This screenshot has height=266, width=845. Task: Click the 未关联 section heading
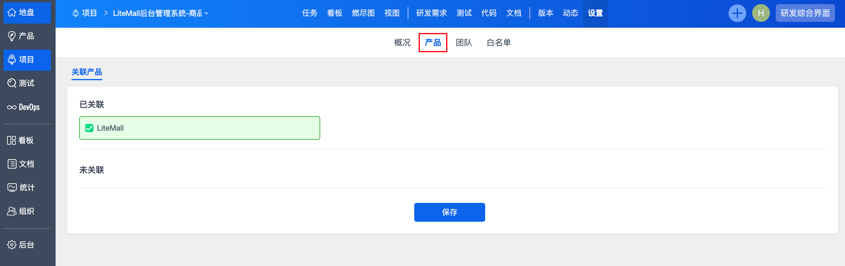[x=92, y=170]
